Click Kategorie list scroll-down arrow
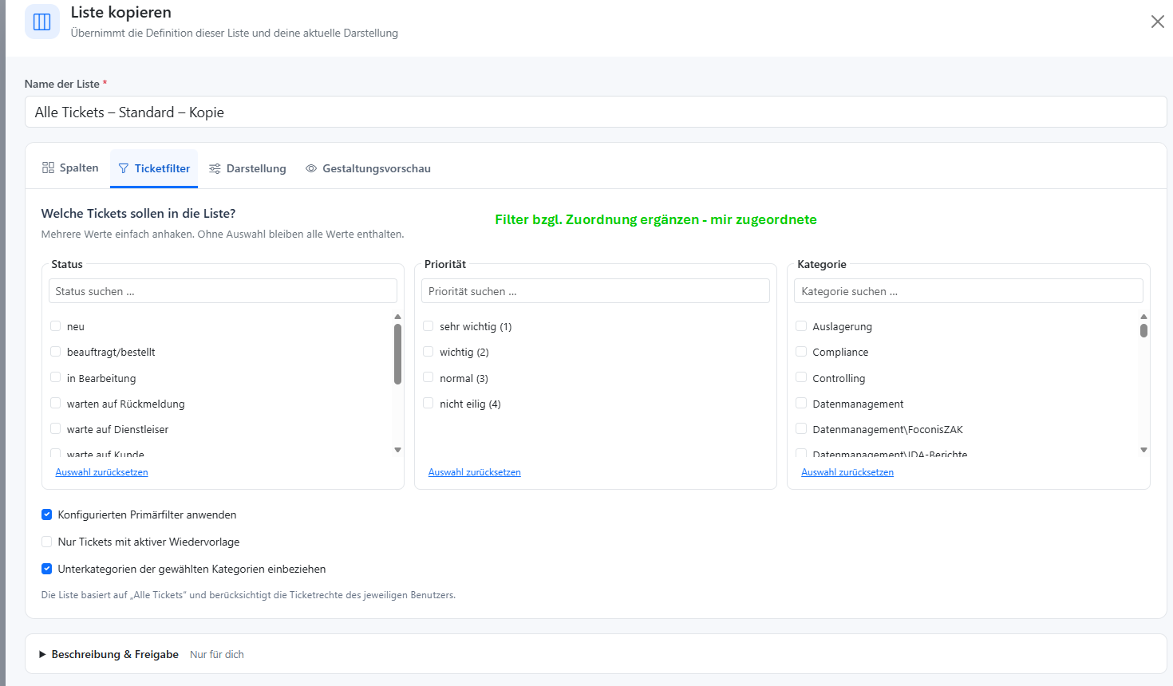 [1143, 450]
